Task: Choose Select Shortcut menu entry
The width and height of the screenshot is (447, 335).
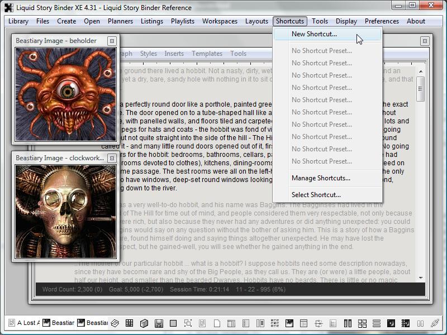Action: click(316, 195)
